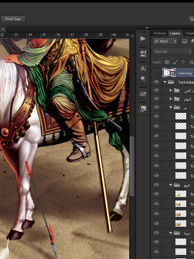The width and height of the screenshot is (194, 259).
Task: Select last gold thumbnail under تایپو group
Action: 180,223
